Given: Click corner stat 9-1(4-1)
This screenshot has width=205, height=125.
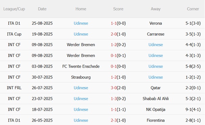Looking at the screenshot, I should tap(193, 110).
